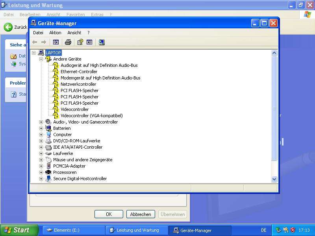315x236 pixels.
Task: Collapse the LAPTOP root node
Action: [34, 53]
